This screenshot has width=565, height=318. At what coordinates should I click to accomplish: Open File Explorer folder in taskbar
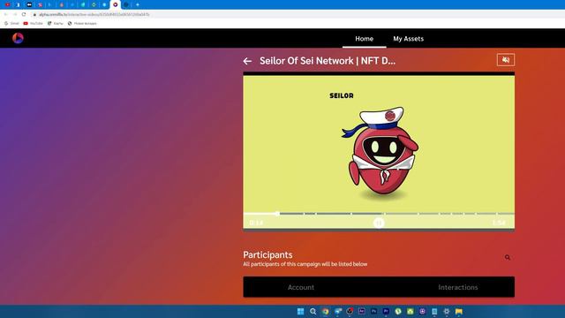tap(459, 312)
